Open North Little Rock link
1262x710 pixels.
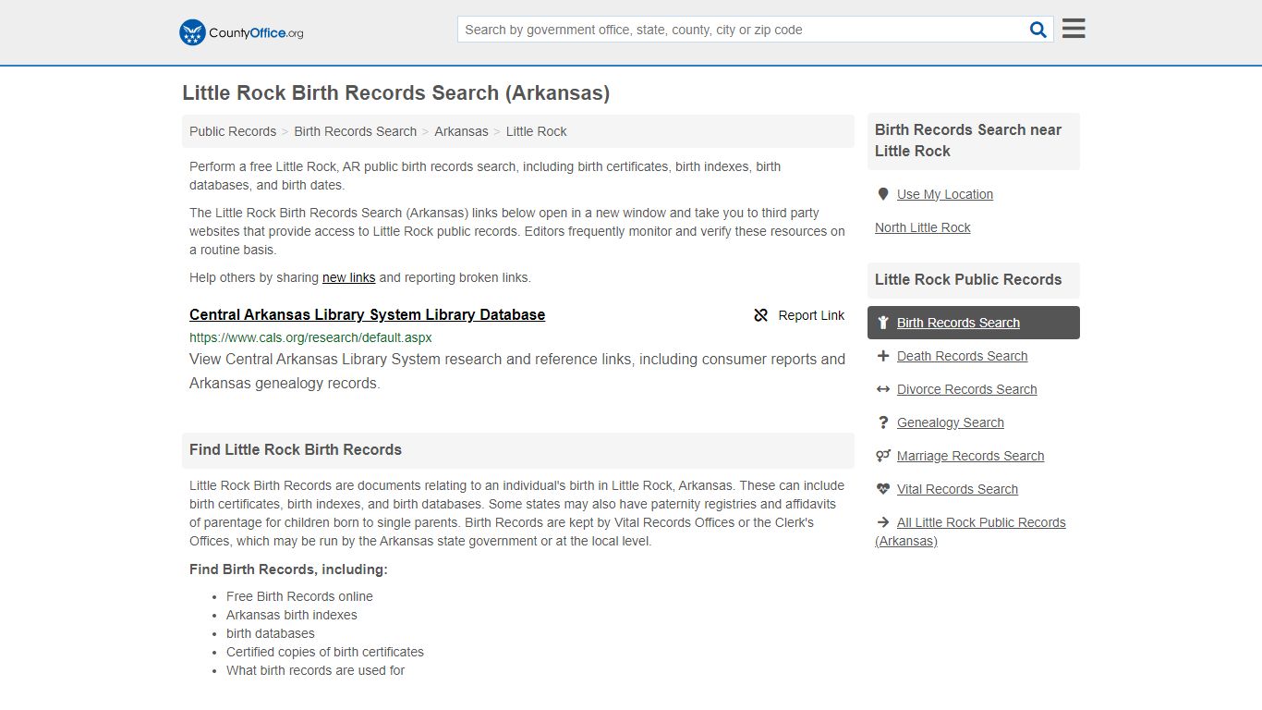(x=923, y=227)
